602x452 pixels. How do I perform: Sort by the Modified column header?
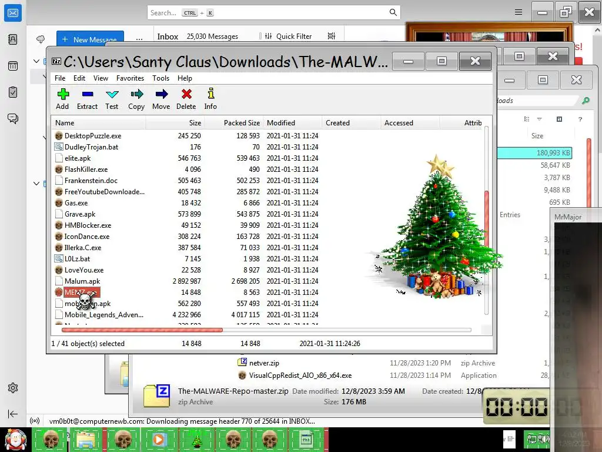click(x=293, y=123)
